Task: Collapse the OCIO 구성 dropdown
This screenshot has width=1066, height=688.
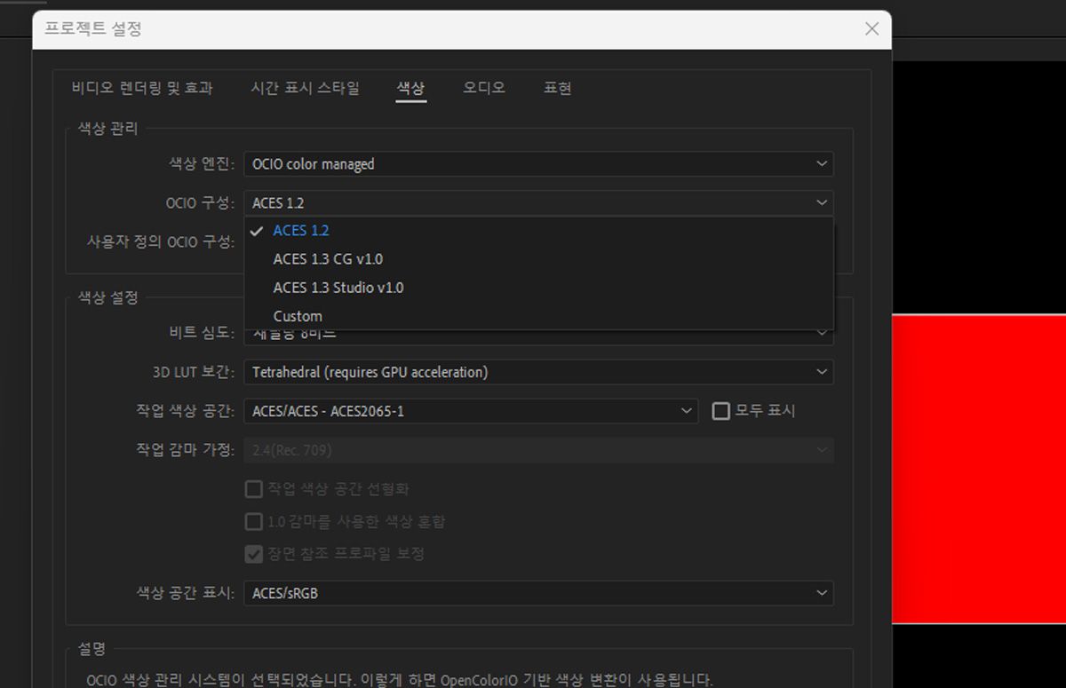Action: [538, 202]
